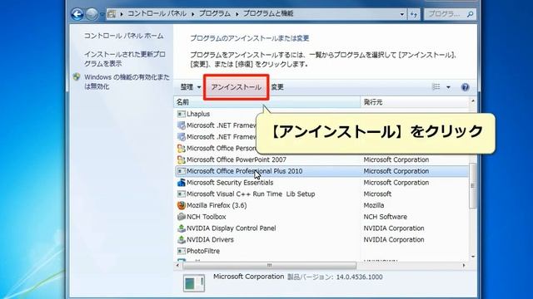
Task: Click the Microsoft Office Personal icon
Action: pyautogui.click(x=182, y=149)
